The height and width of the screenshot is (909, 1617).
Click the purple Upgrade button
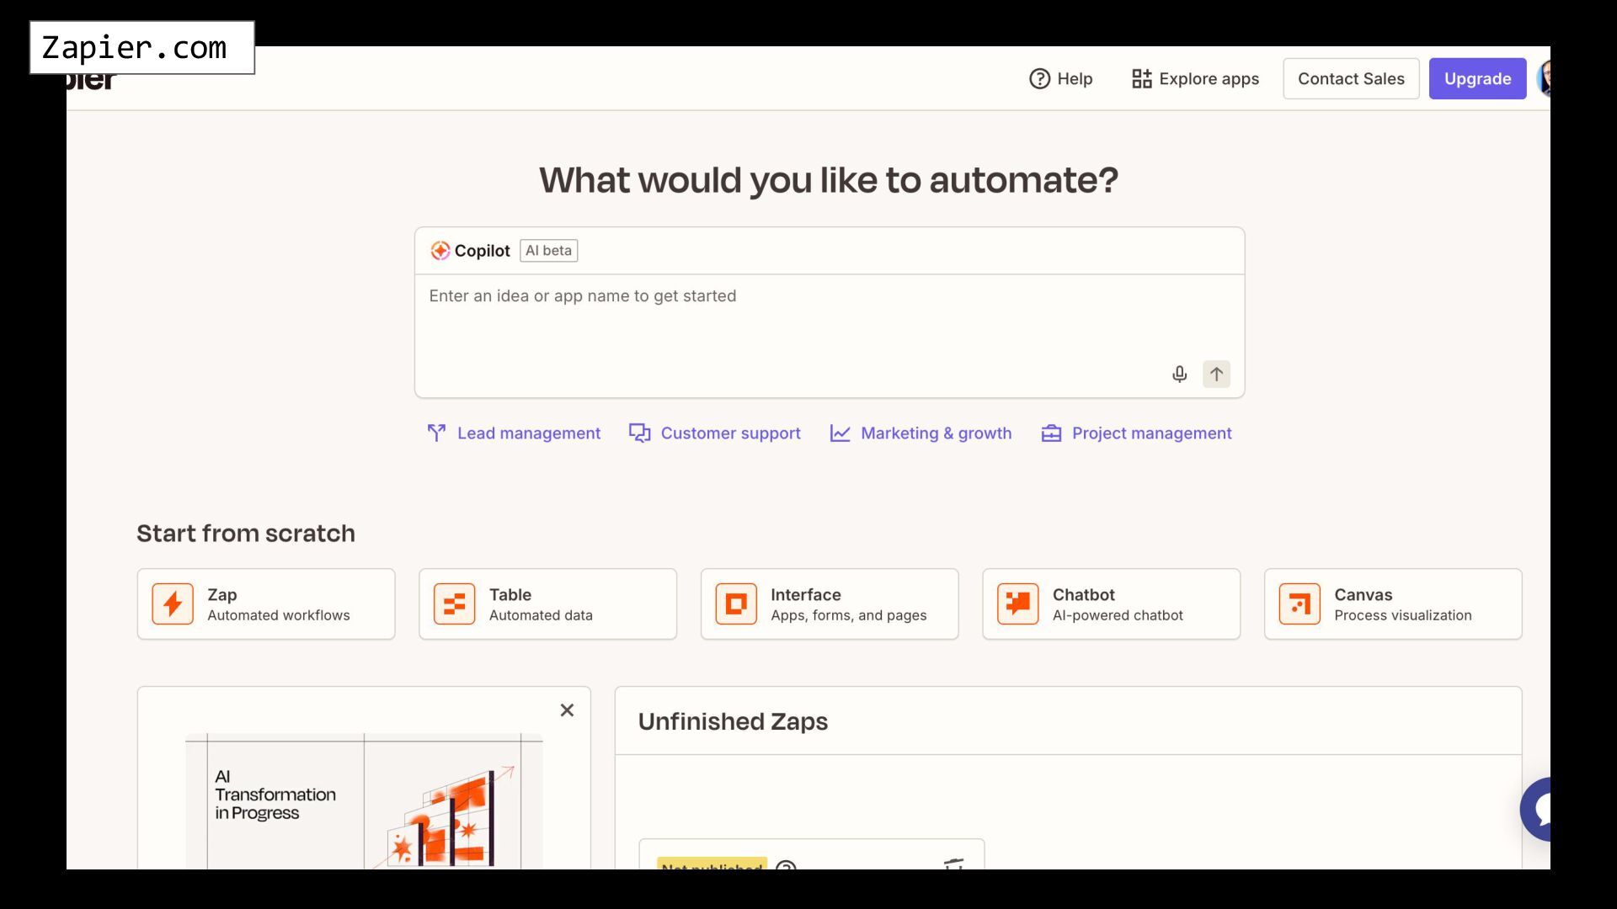pyautogui.click(x=1477, y=78)
